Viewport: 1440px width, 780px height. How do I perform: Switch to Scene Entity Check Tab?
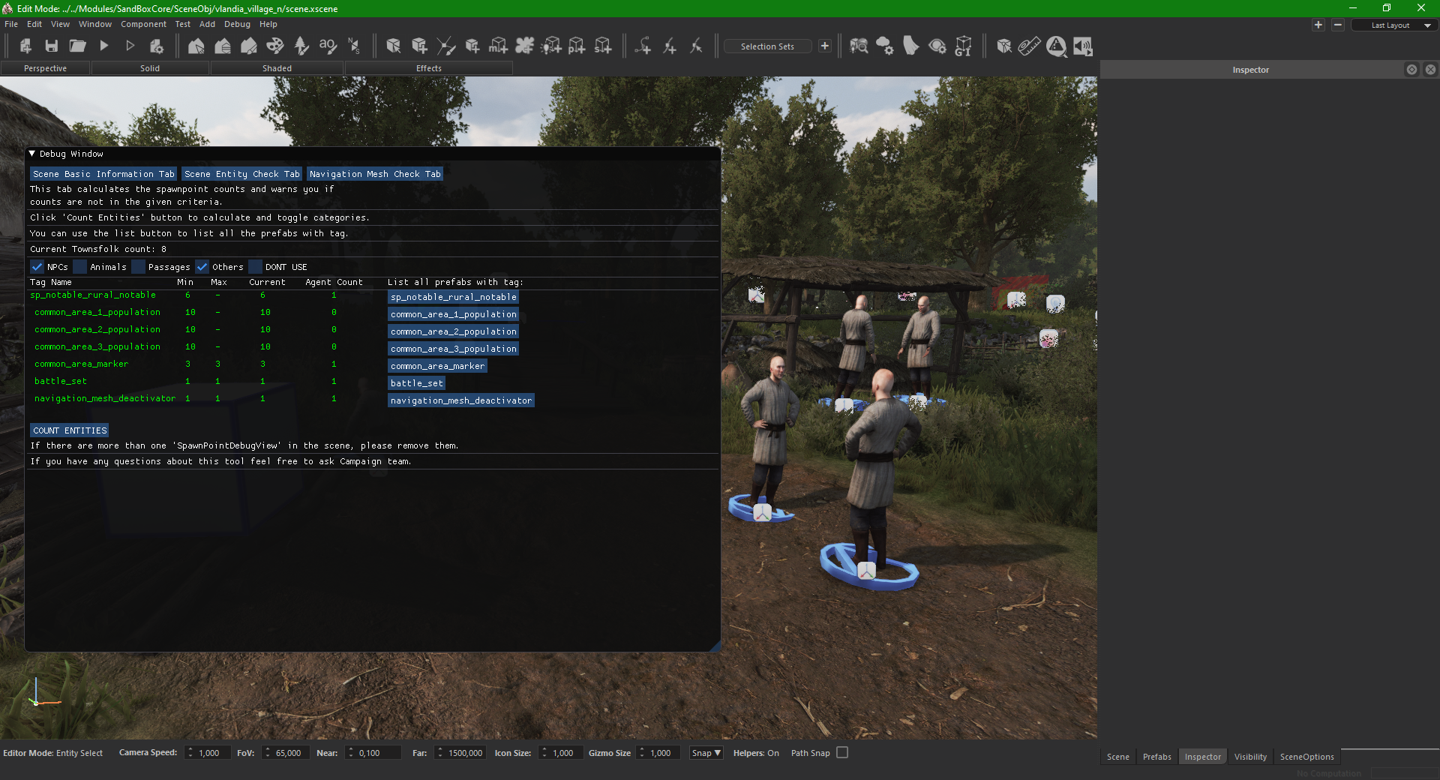pyautogui.click(x=242, y=174)
